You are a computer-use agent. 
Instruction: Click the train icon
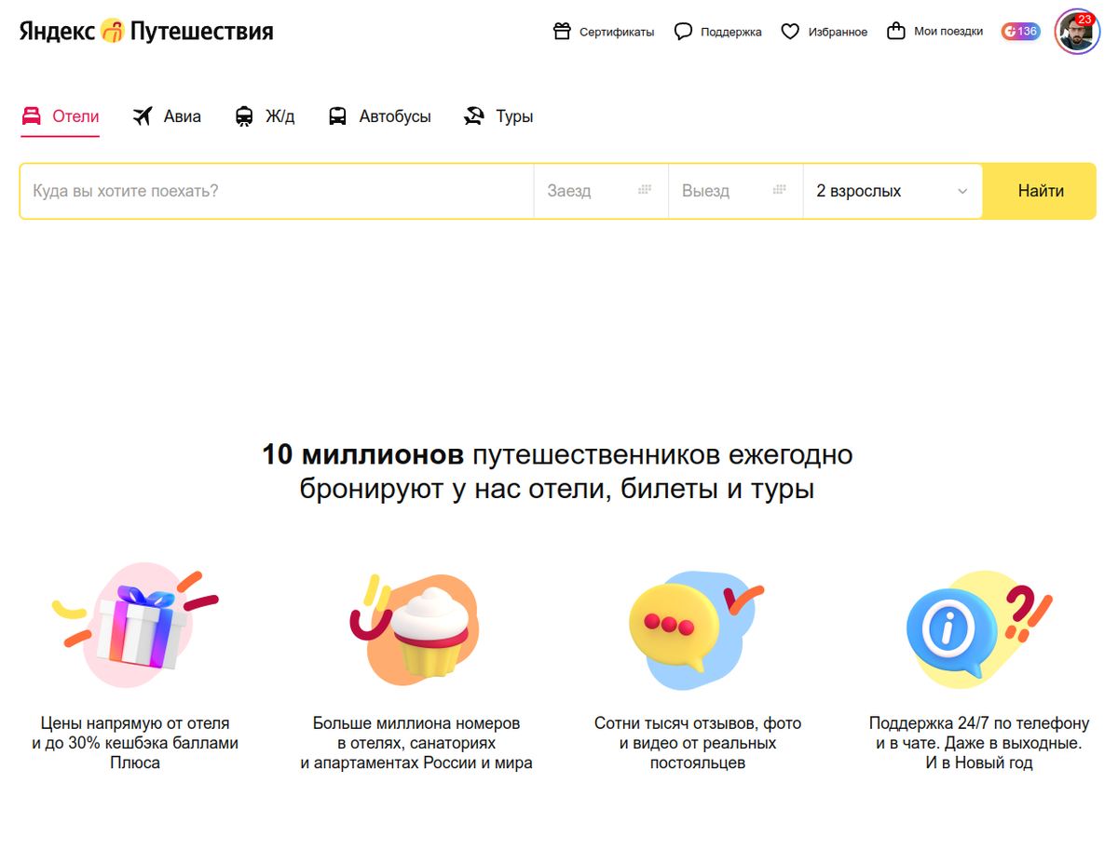[x=244, y=116]
